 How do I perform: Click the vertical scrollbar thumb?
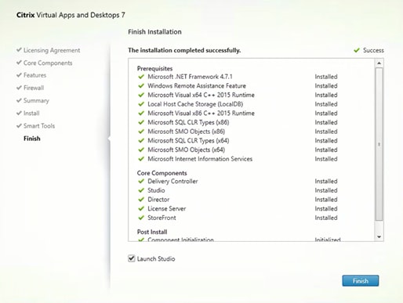click(379, 144)
